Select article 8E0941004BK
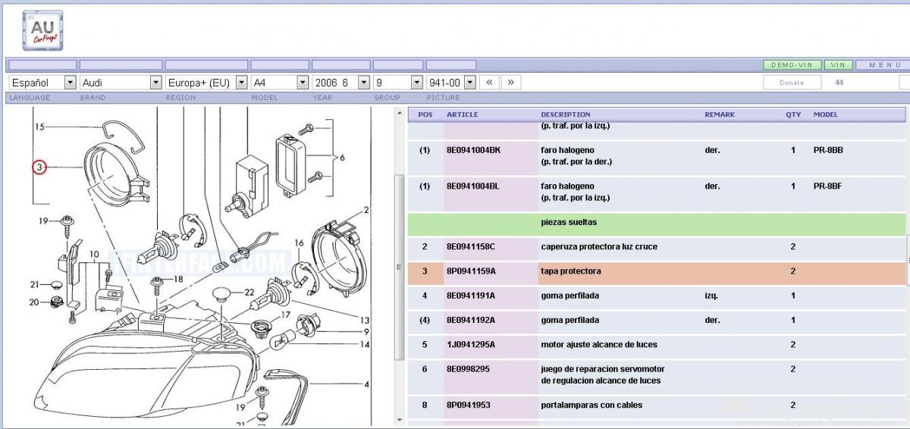The height and width of the screenshot is (429, 910). tap(473, 150)
